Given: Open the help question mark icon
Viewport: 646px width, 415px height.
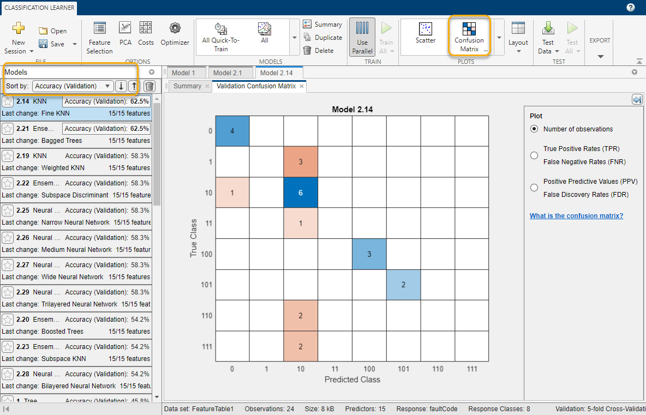Looking at the screenshot, I should [x=630, y=8].
